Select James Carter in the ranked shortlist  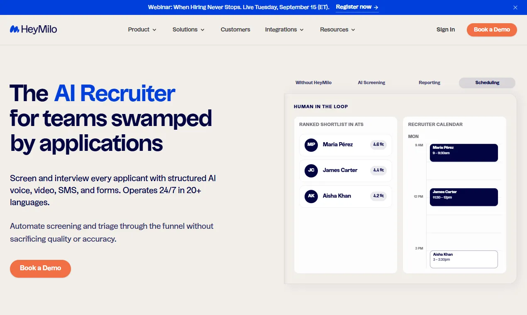(346, 170)
